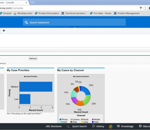This screenshot has width=150, height=130.
Task: Open the Intranet bookmark
Action: tap(6, 13)
